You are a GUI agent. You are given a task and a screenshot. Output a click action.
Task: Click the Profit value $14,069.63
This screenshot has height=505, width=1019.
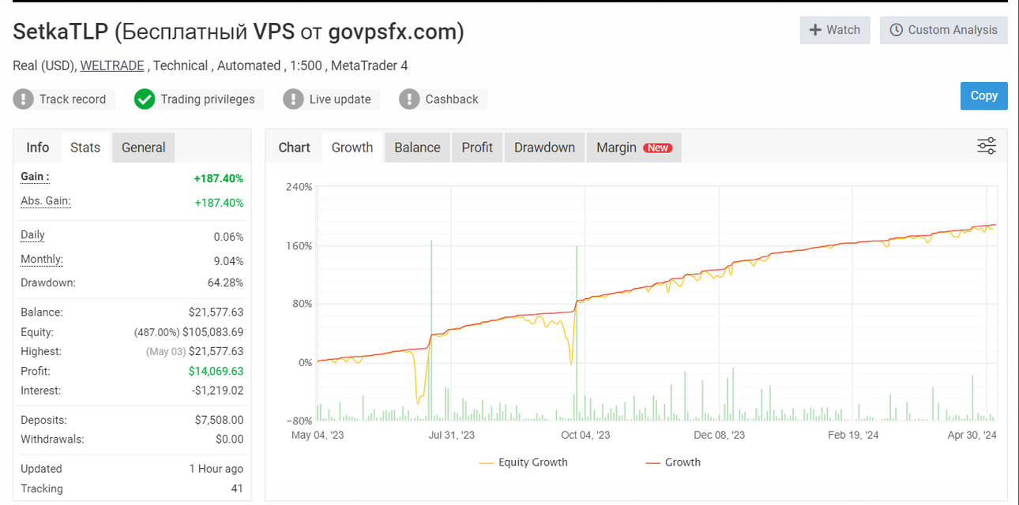[x=216, y=371]
